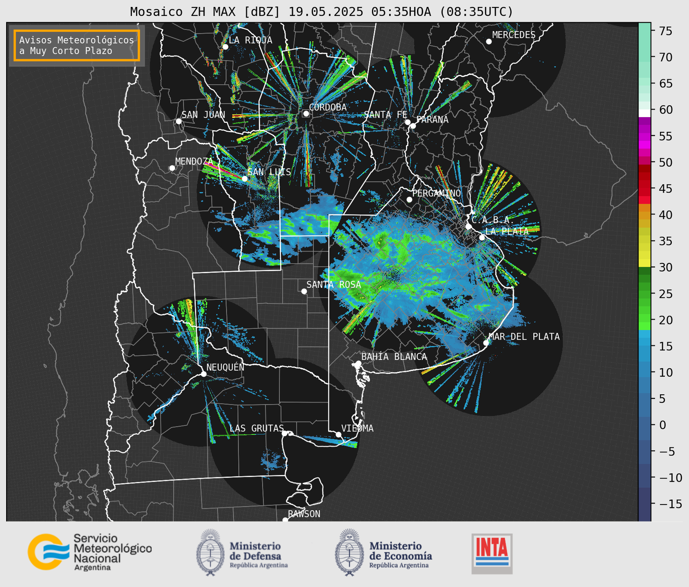Click the Servicio Meteorológico Nacional logo
The image size is (689, 587).
point(90,552)
